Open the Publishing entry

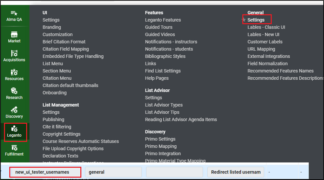(x=53, y=120)
